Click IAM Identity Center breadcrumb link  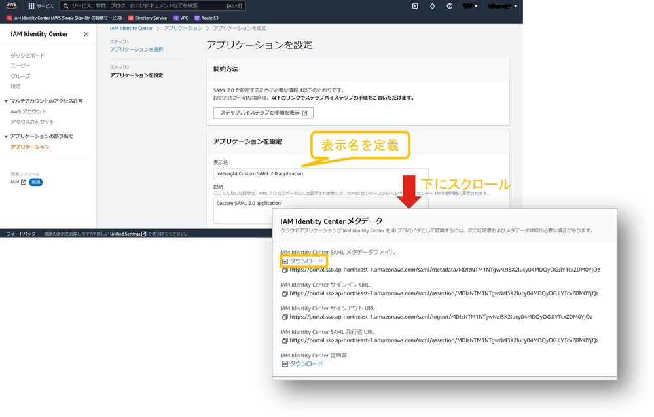pyautogui.click(x=131, y=28)
